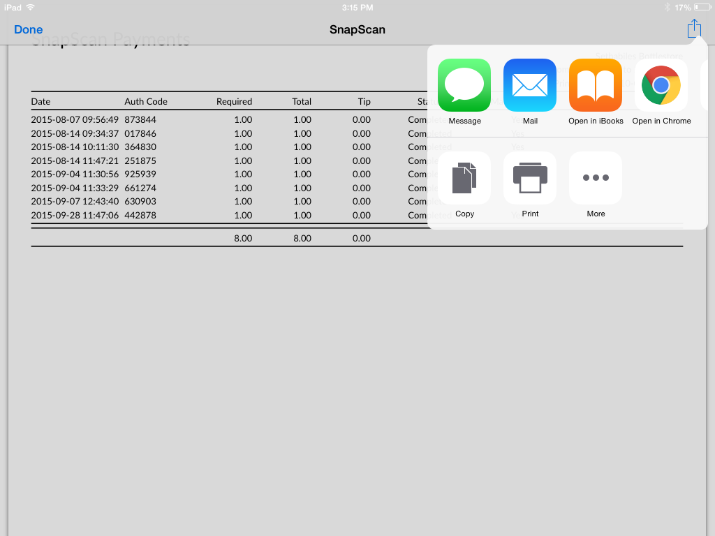Select date 2015-09-04 11:33:29
Viewport: 715px width, 536px height.
click(x=75, y=188)
